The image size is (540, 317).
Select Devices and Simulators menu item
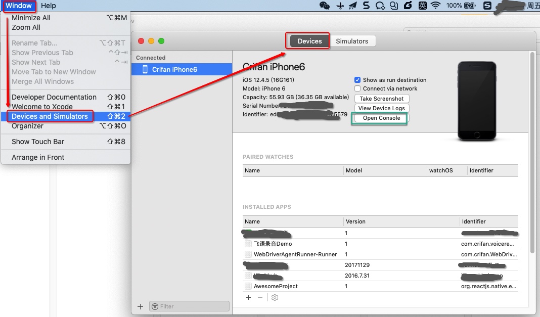tap(66, 116)
